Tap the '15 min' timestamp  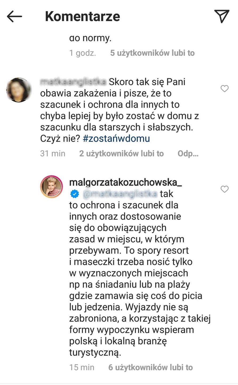(82, 367)
